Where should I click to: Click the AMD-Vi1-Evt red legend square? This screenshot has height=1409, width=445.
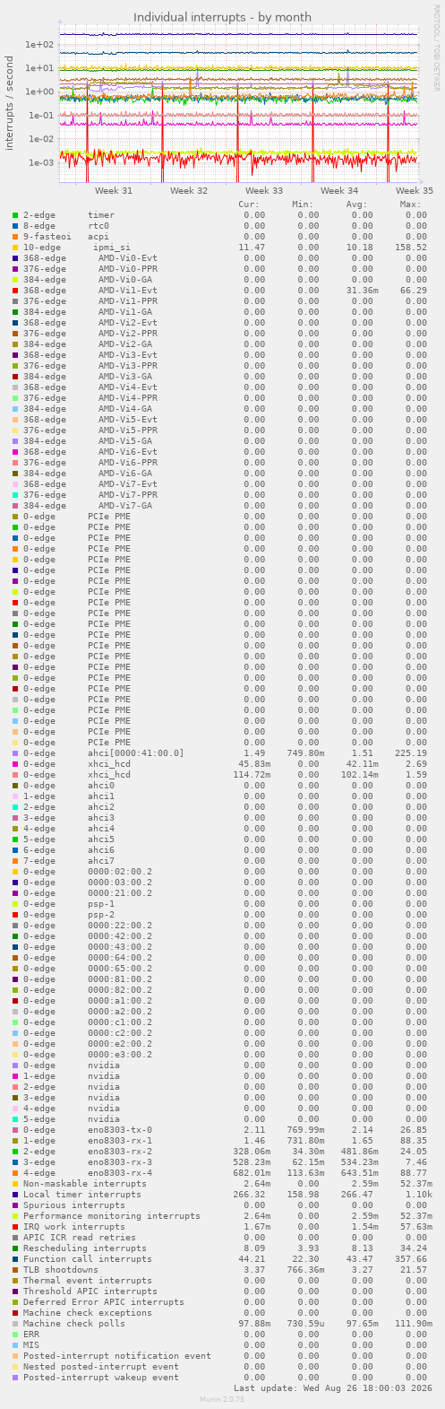[15, 291]
